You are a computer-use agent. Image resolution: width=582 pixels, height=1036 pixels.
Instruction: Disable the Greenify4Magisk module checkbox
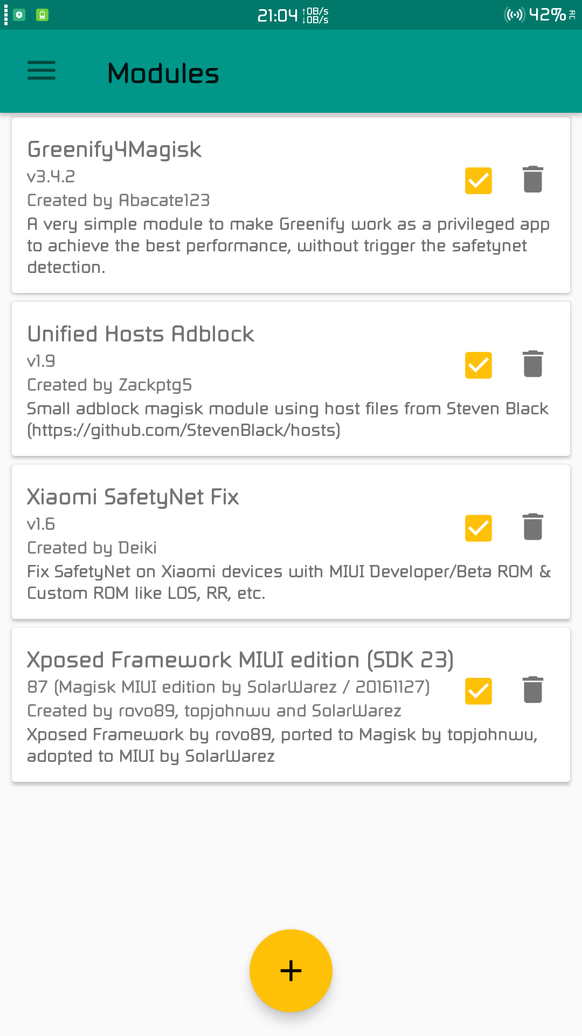[x=478, y=180]
